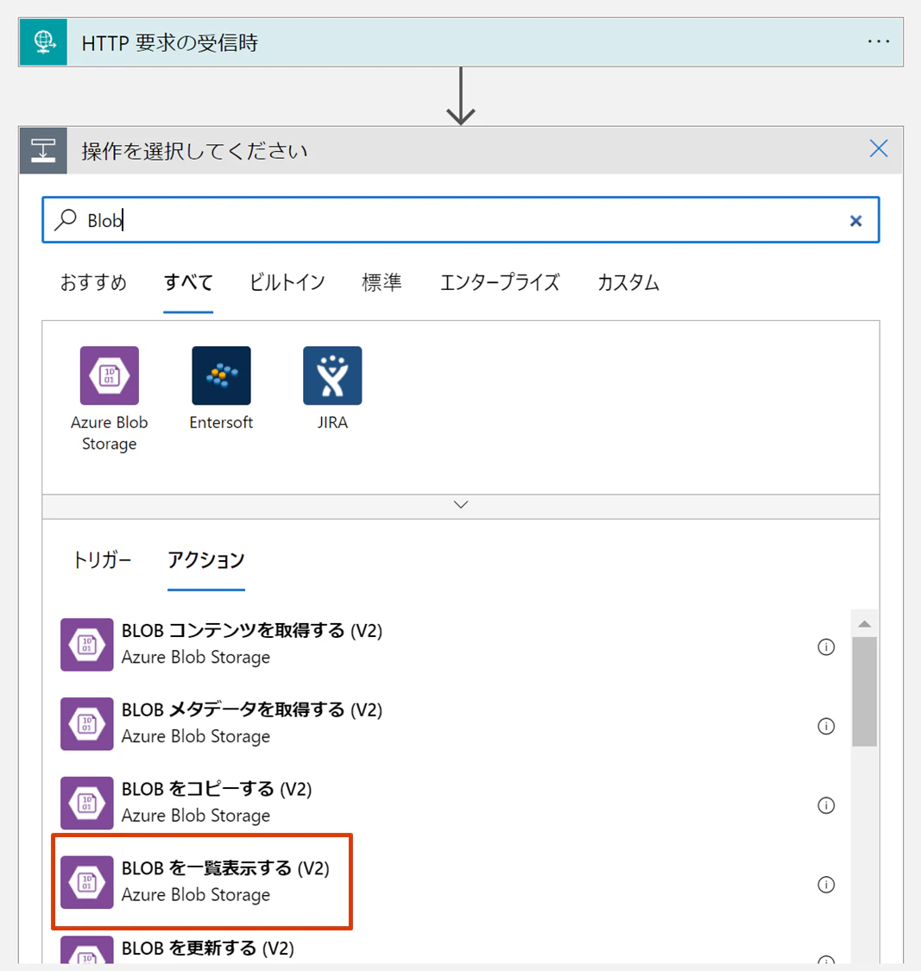Switch to the ビルトイン tab
The image size is (921, 971).
click(287, 282)
